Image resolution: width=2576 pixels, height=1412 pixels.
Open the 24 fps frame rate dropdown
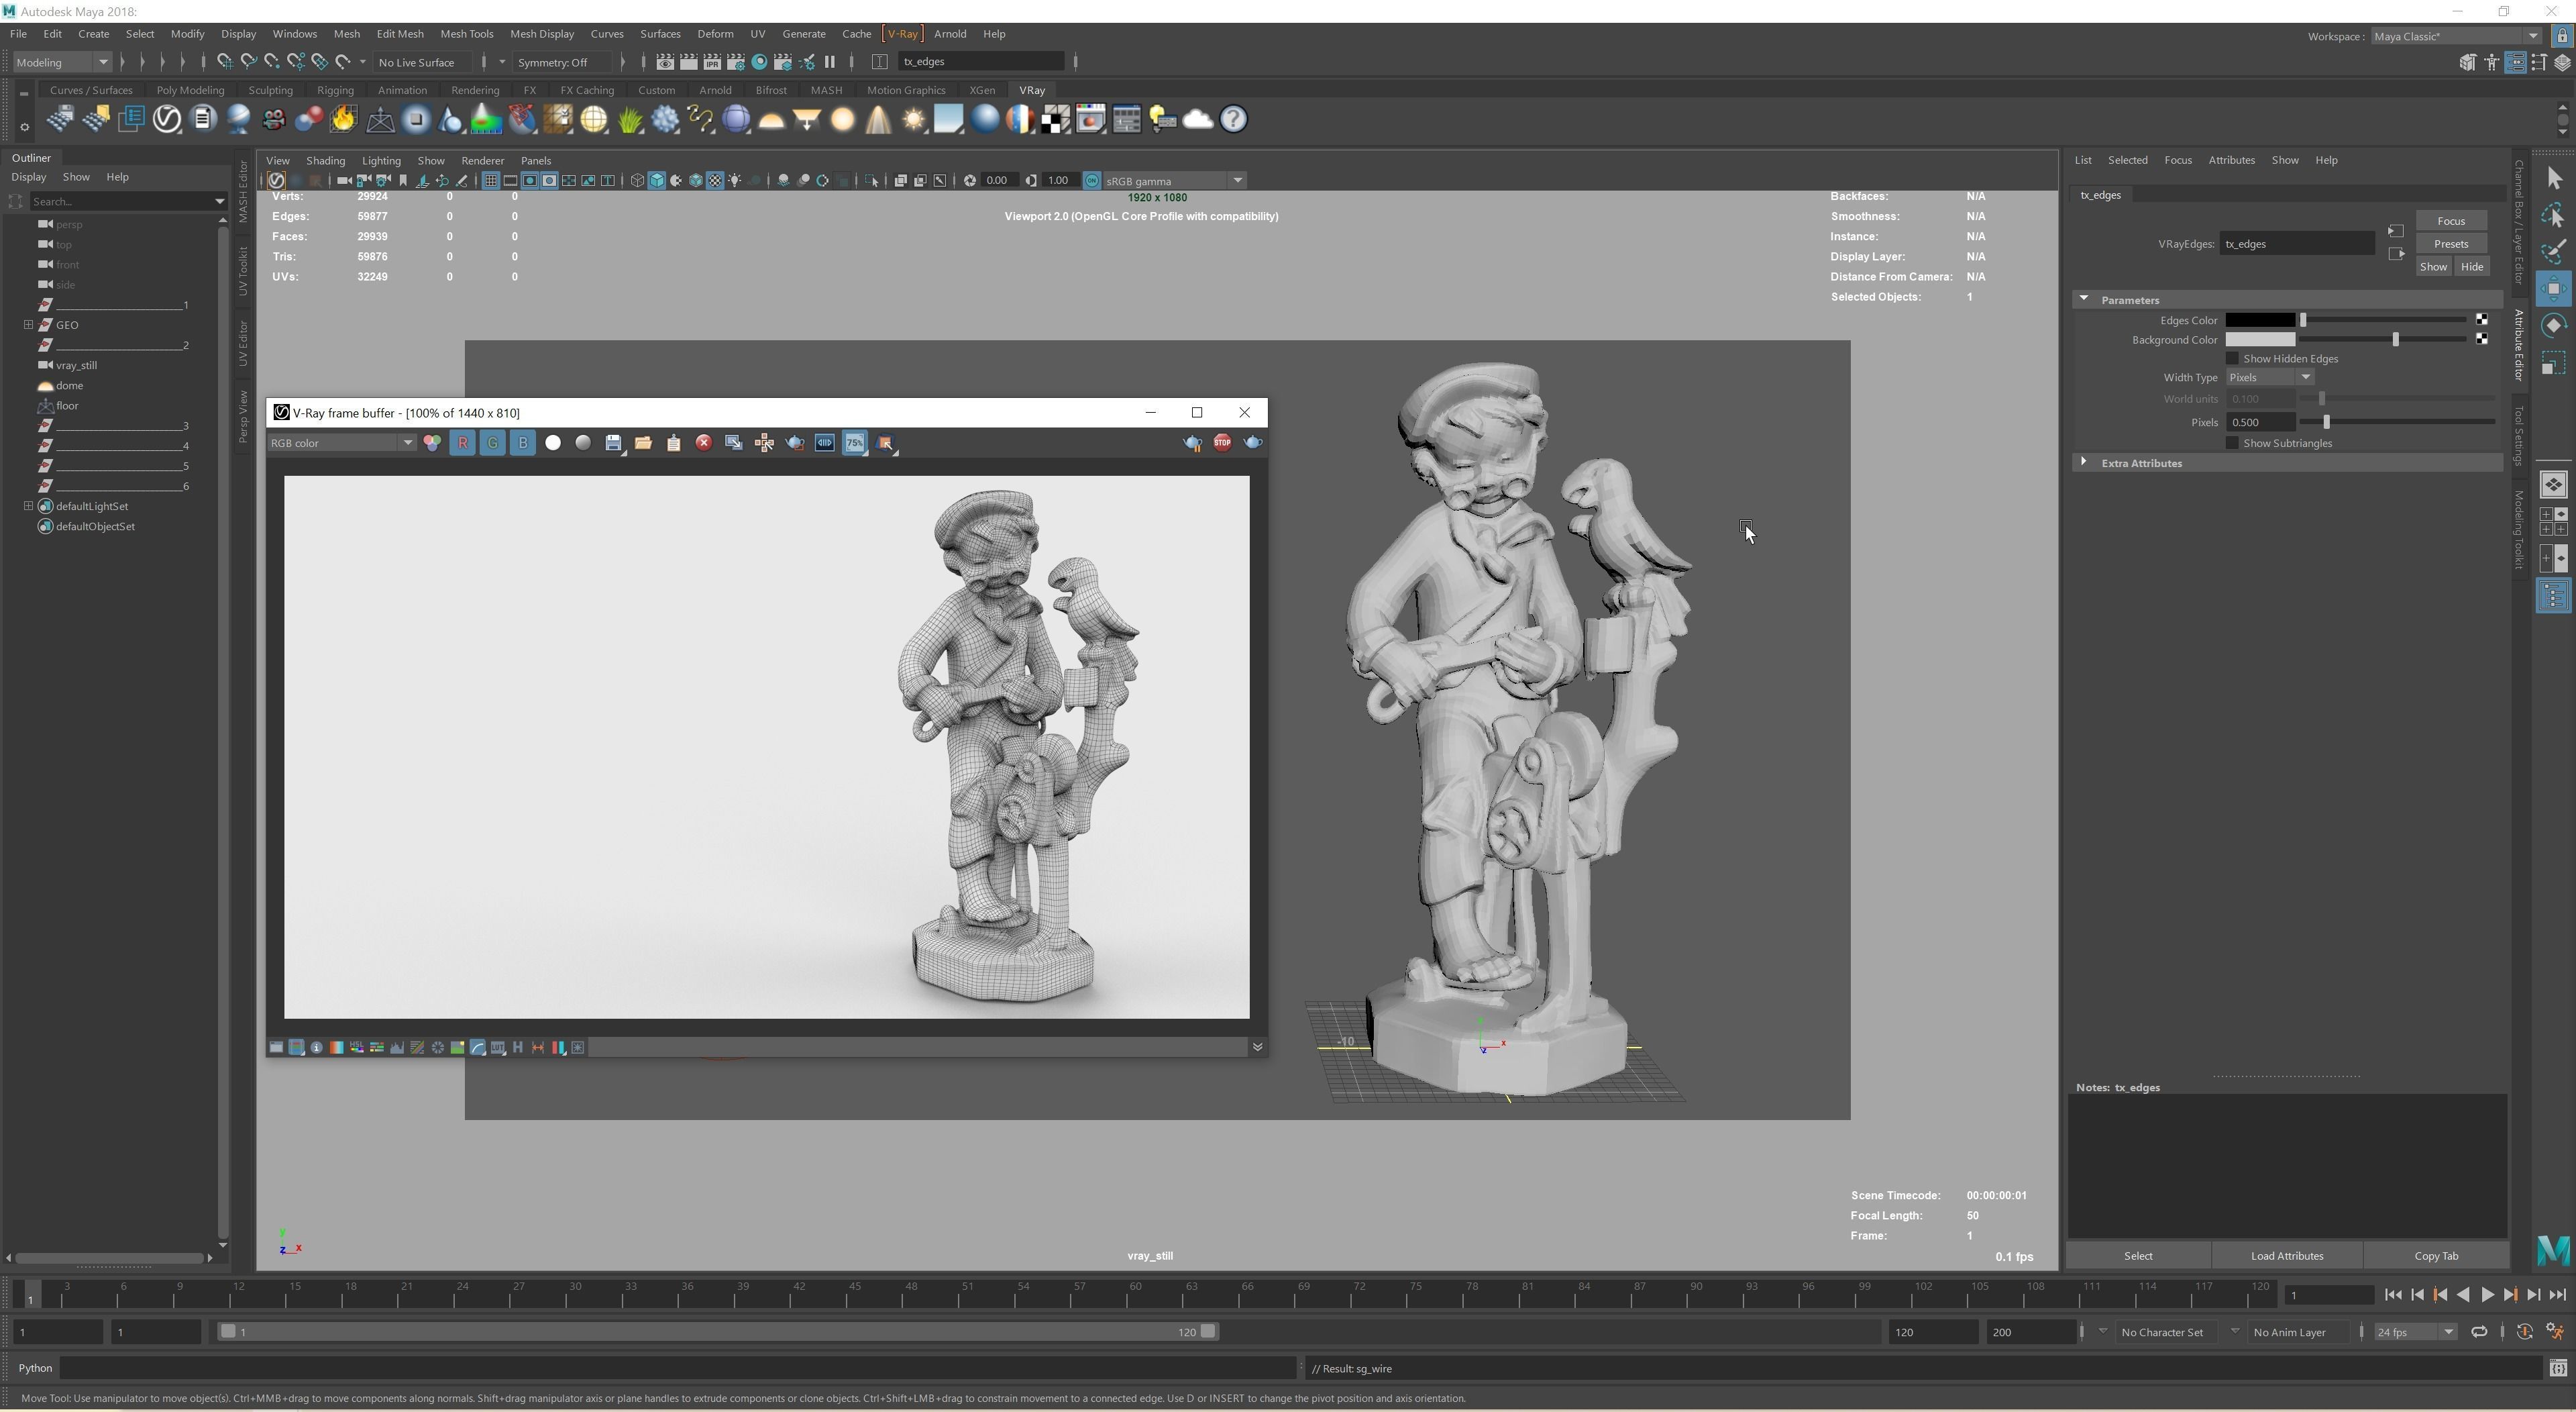[x=2414, y=1332]
